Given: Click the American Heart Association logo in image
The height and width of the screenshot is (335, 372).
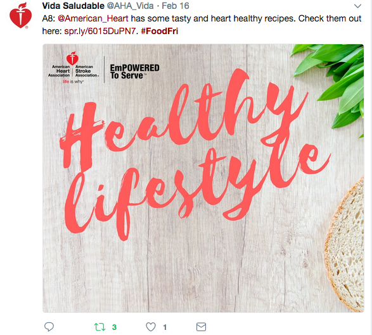Looking at the screenshot, I should click(x=73, y=68).
